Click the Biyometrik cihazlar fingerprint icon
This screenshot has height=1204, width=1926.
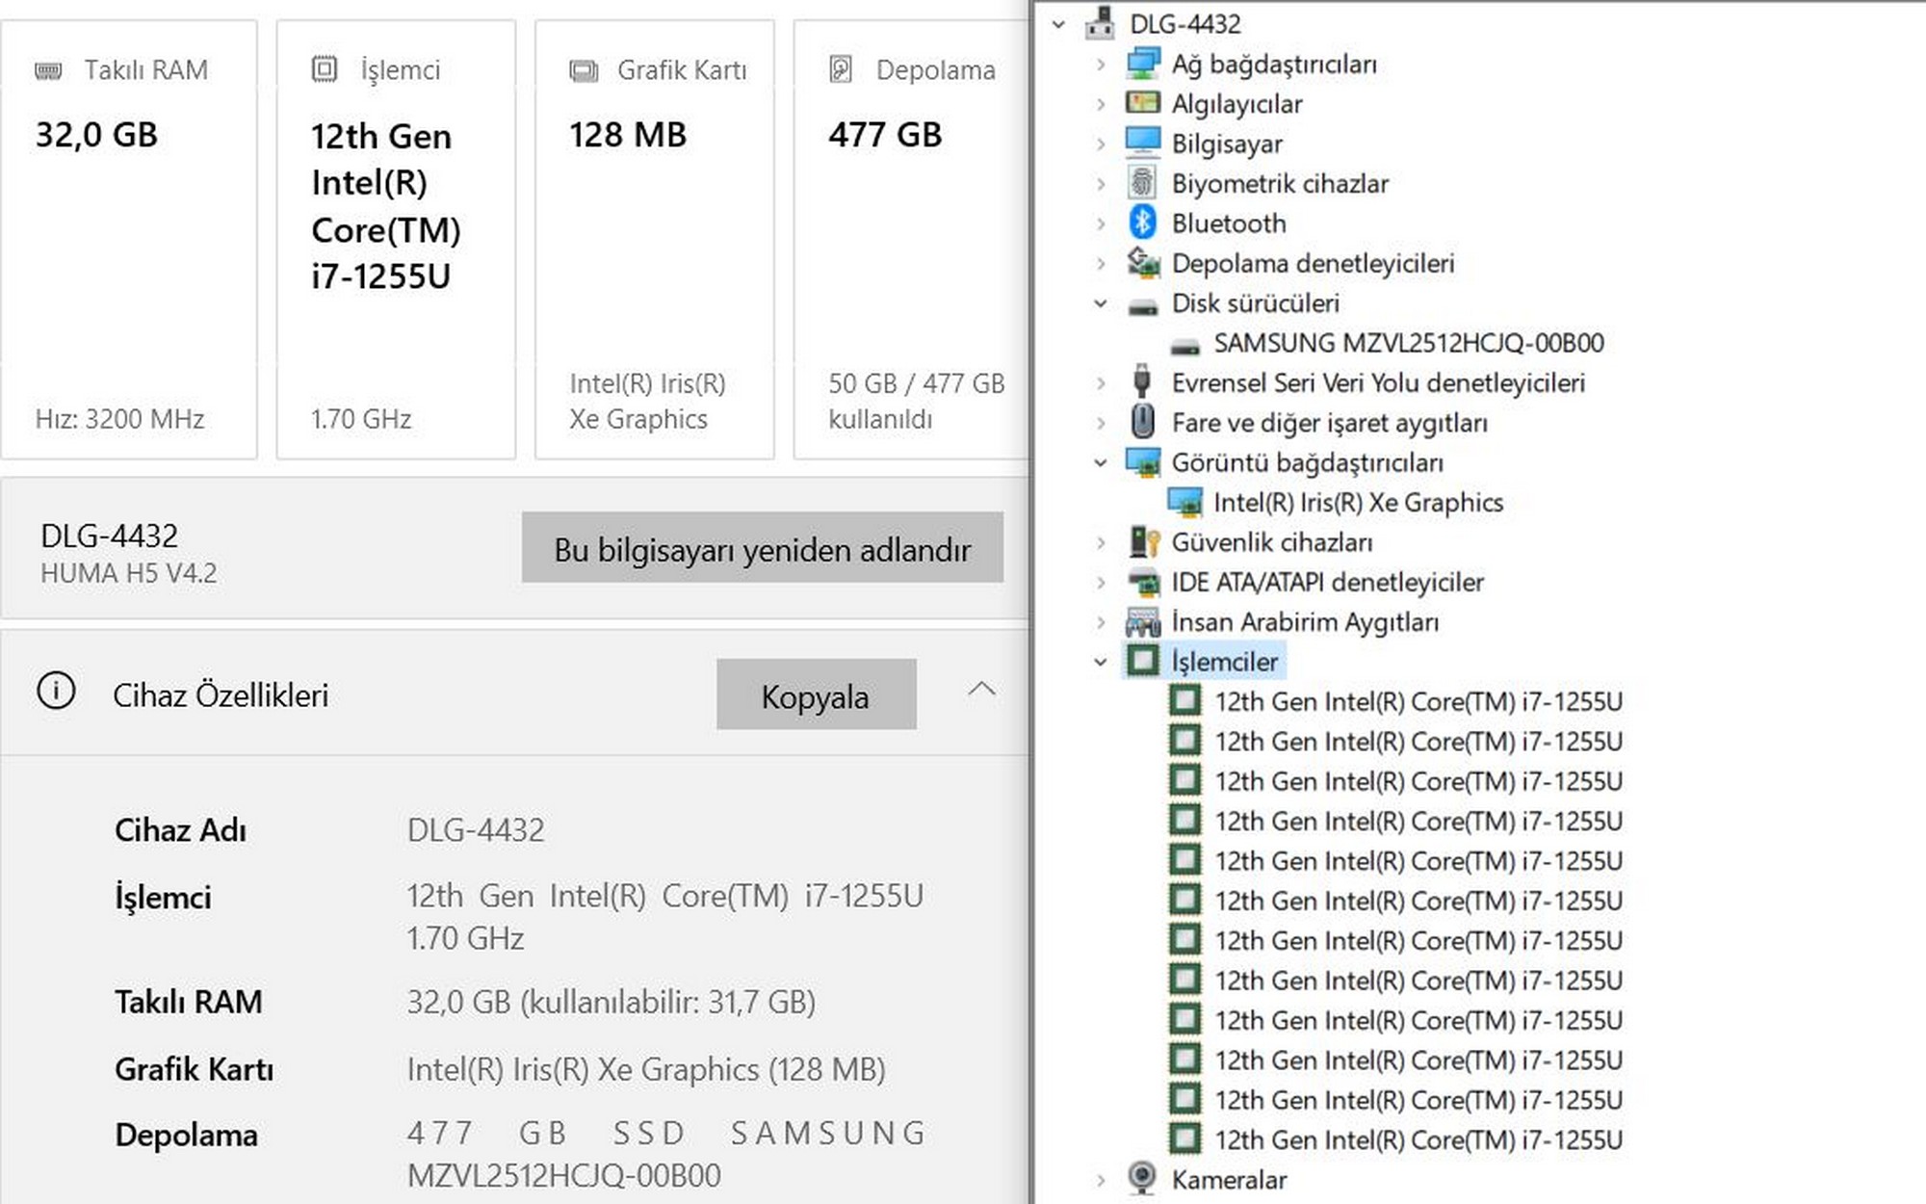(x=1142, y=183)
